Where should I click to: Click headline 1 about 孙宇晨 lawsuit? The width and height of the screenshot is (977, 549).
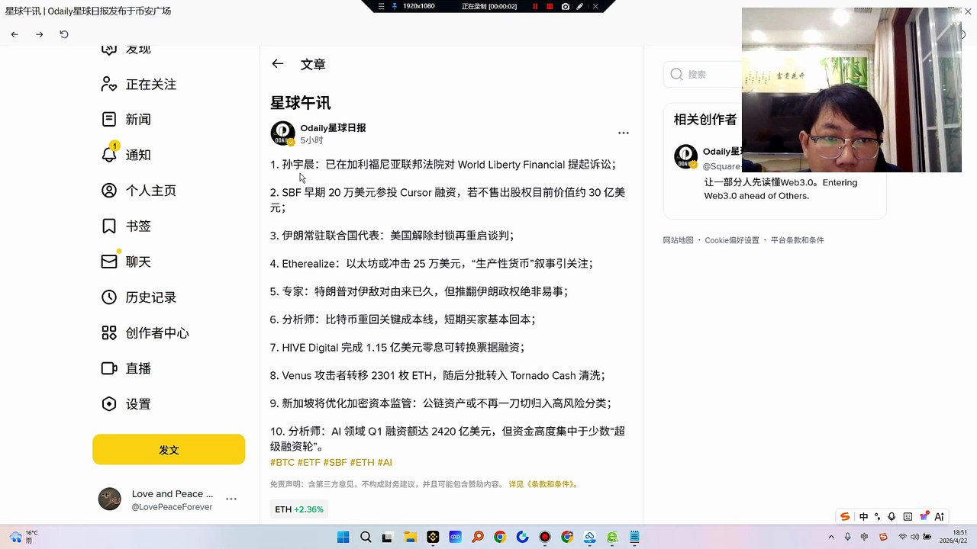tap(443, 165)
